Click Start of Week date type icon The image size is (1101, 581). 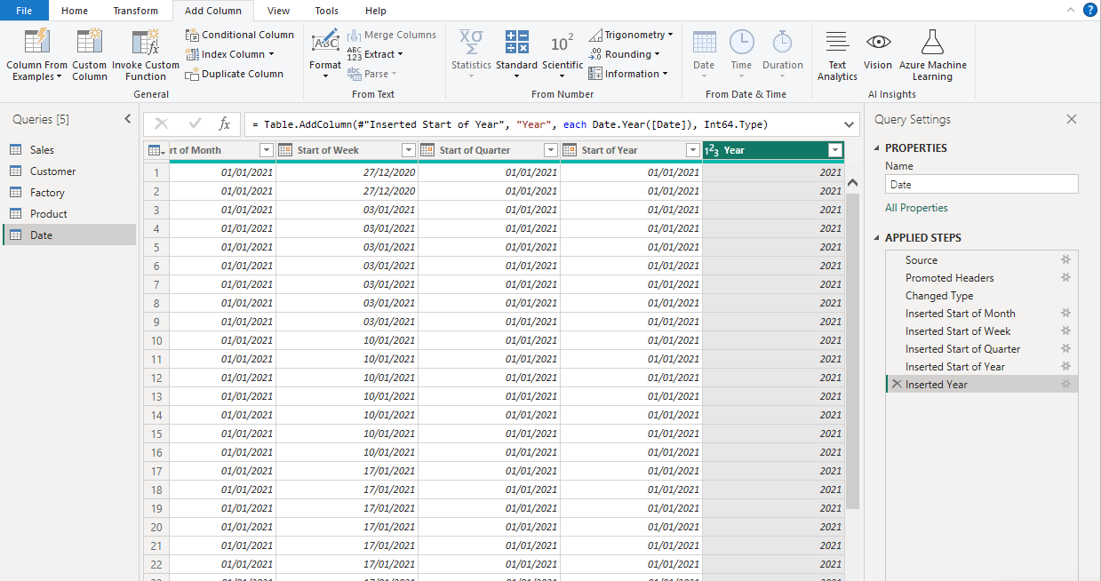click(285, 150)
